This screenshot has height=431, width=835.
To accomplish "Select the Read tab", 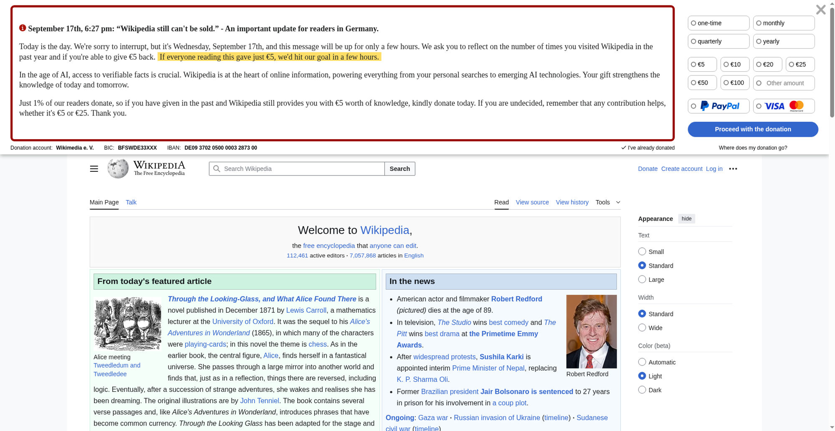I will 501,202.
